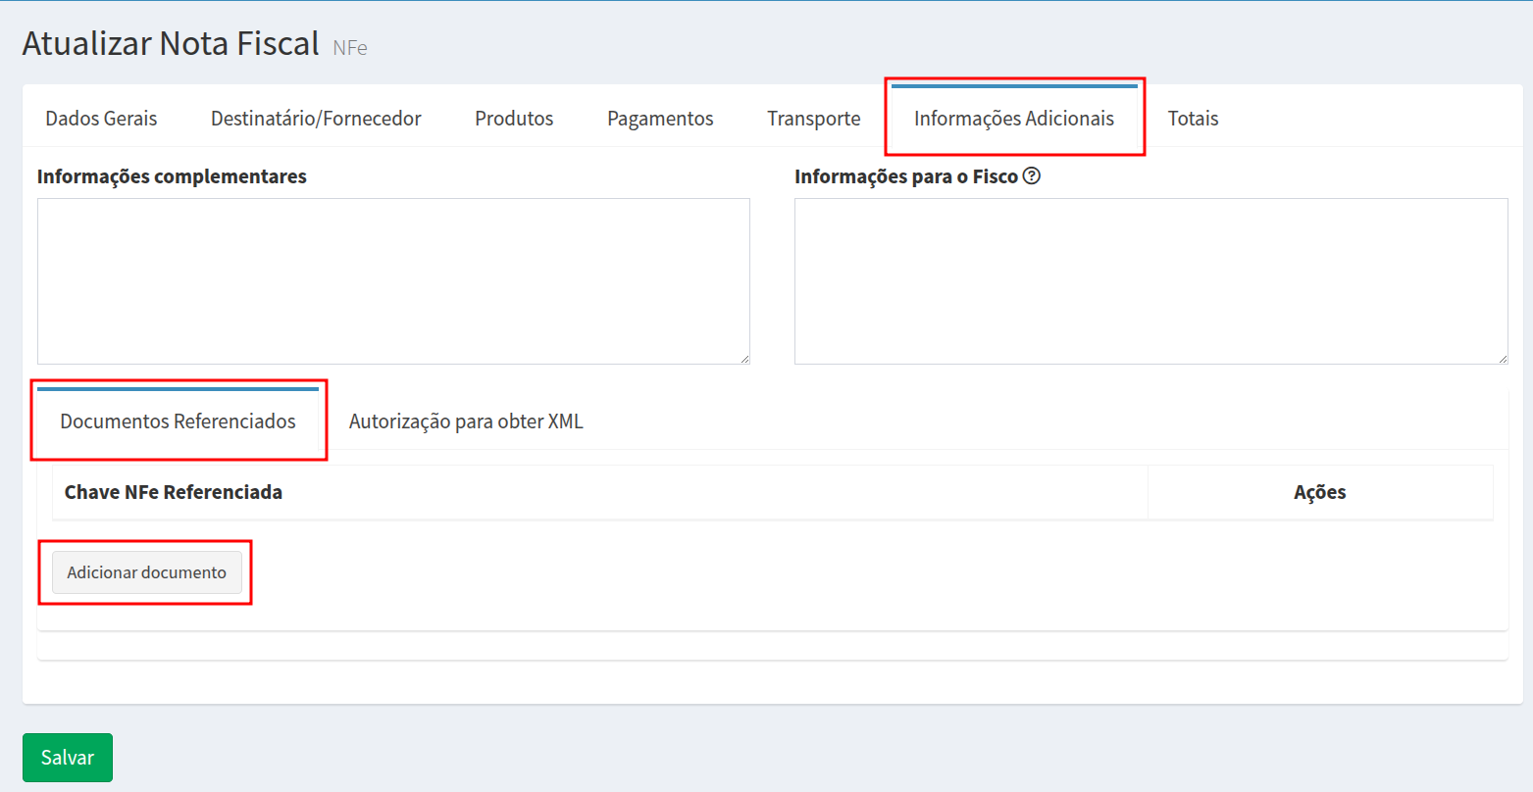1533x792 pixels.
Task: Open the Transporte tab
Action: coord(813,119)
